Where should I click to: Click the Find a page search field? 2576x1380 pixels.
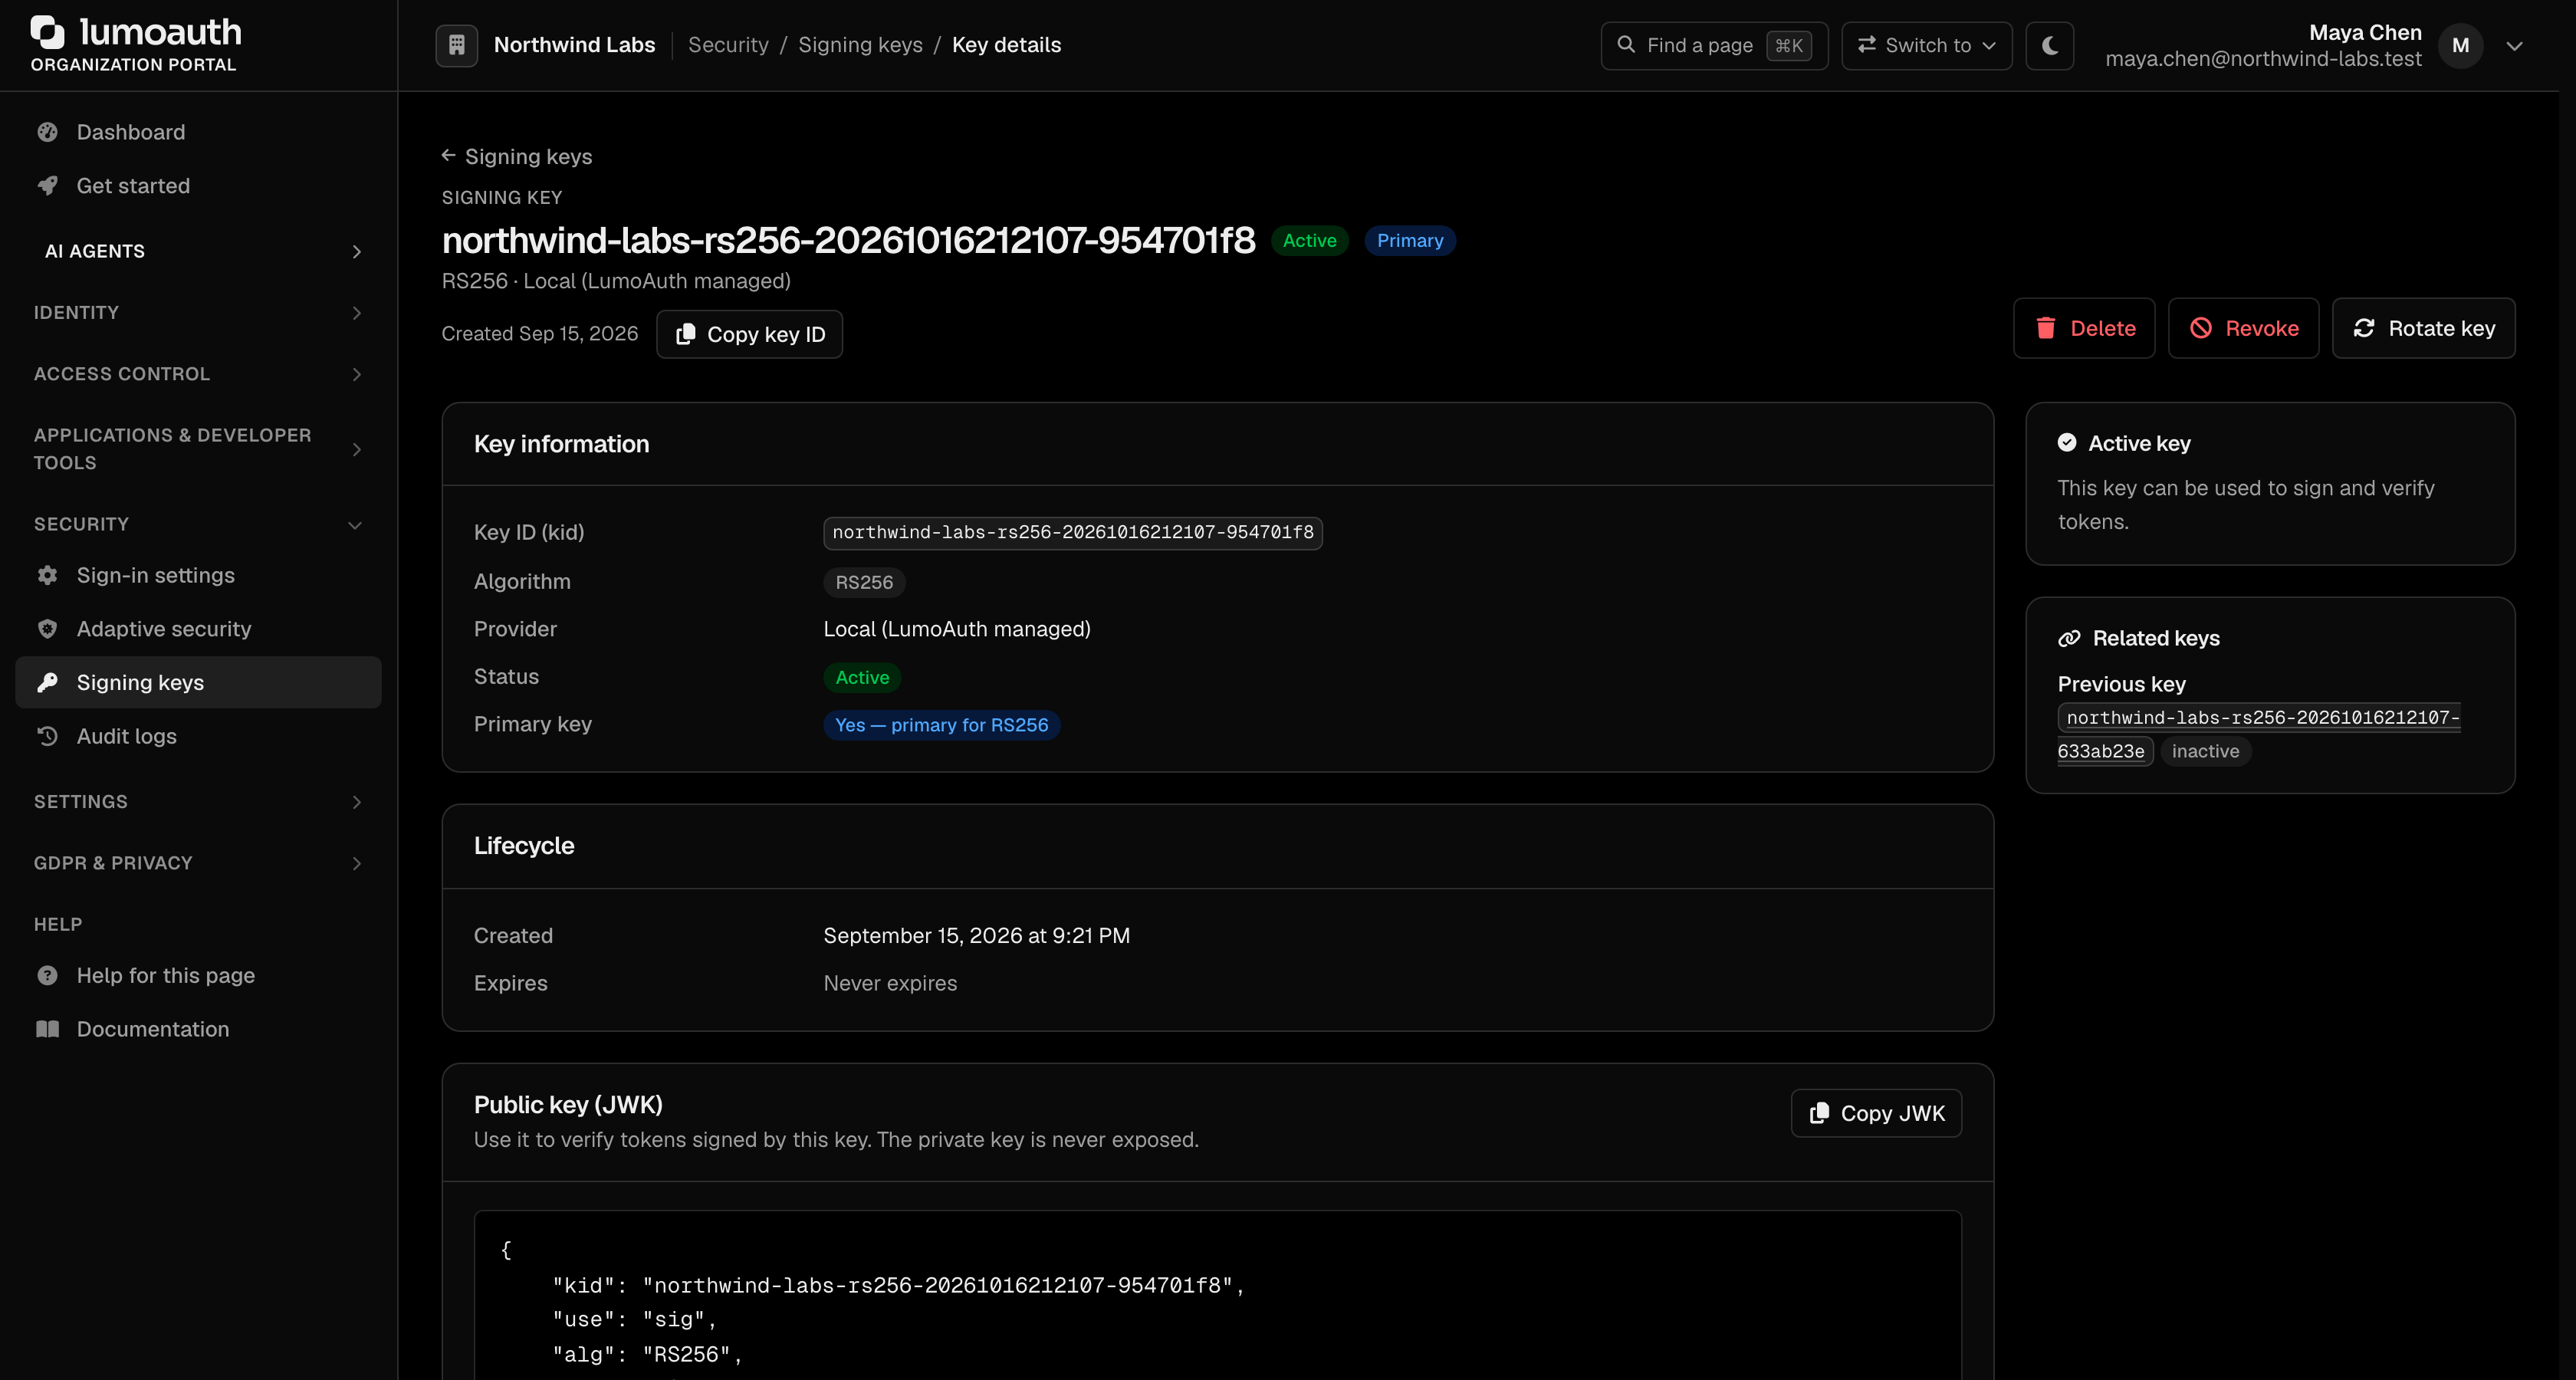click(1714, 45)
